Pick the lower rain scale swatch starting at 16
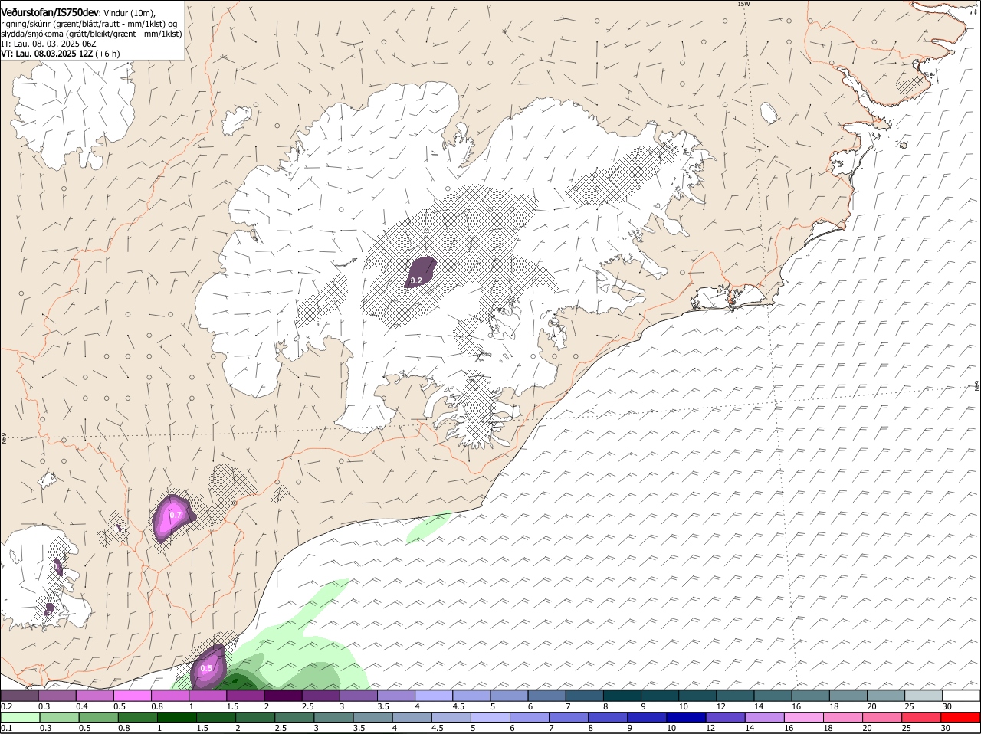This screenshot has height=734, width=981. [804, 717]
